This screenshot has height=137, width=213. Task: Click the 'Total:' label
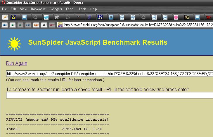tap(13, 129)
